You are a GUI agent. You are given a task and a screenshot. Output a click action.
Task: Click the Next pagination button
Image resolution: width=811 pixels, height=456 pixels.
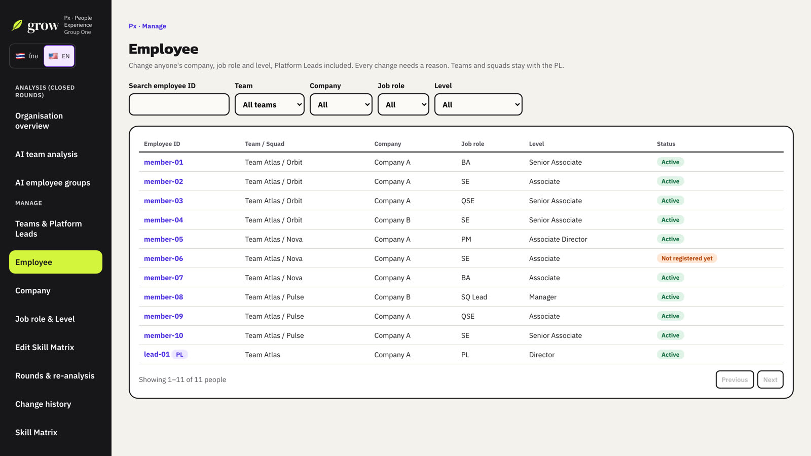click(770, 379)
